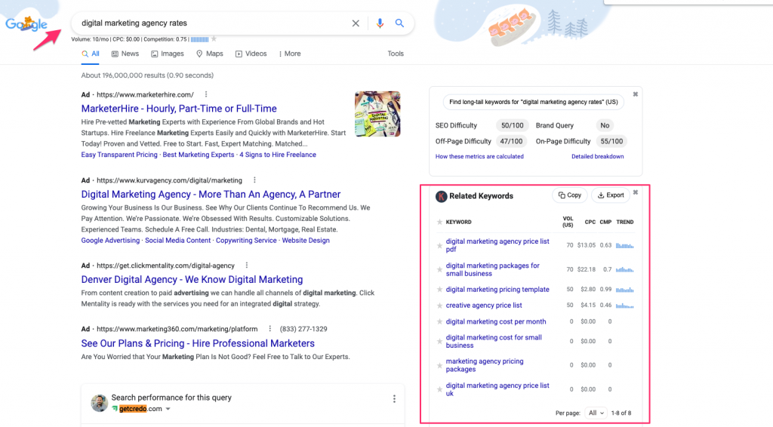Close the SEO difficulty widget
This screenshot has height=427, width=773.
point(636,94)
